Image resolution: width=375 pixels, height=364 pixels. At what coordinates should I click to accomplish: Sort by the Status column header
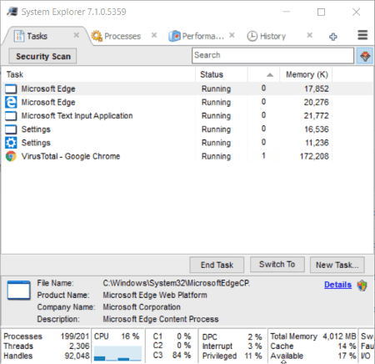point(222,74)
